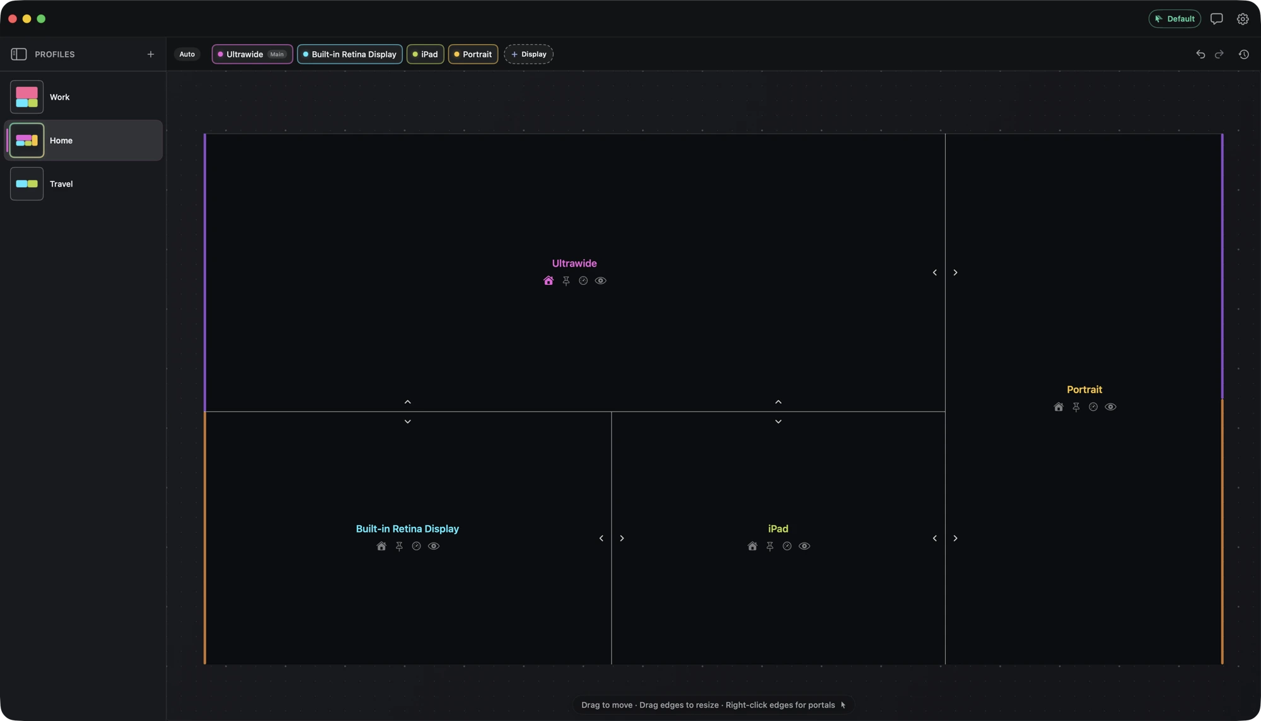Click the PROFILES heading

click(x=55, y=55)
